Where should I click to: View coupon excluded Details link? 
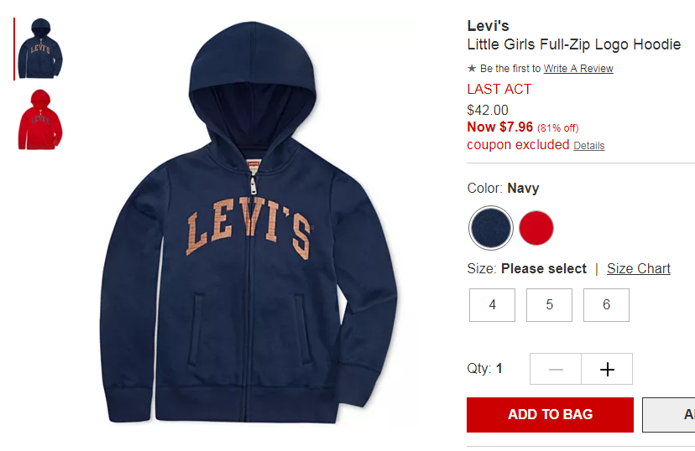[588, 146]
